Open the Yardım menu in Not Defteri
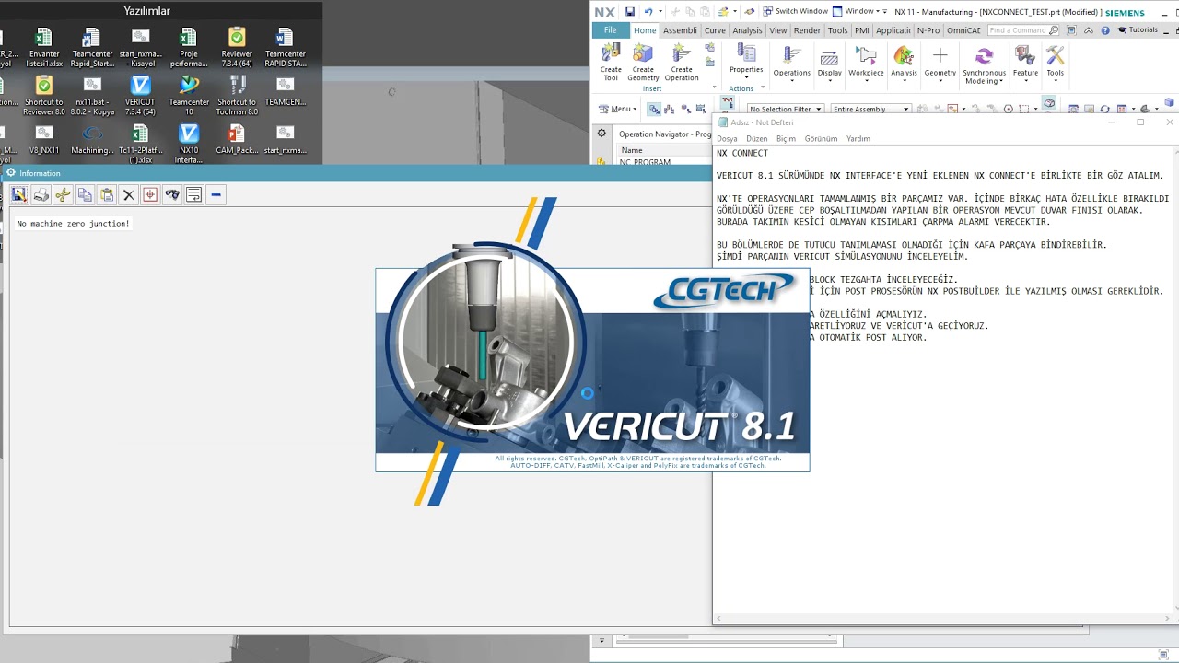The height and width of the screenshot is (663, 1179). click(x=858, y=139)
